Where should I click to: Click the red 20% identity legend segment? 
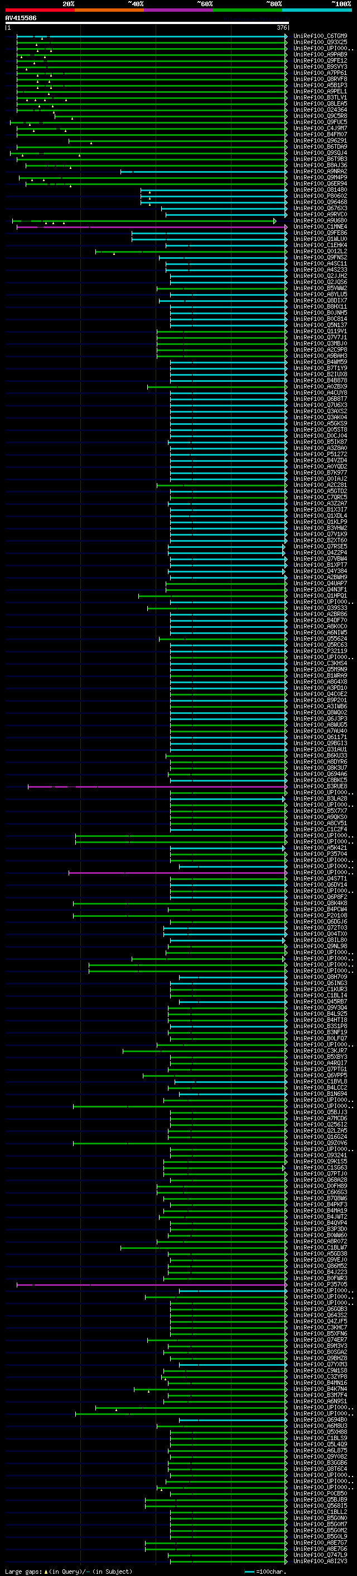pyautogui.click(x=40, y=10)
